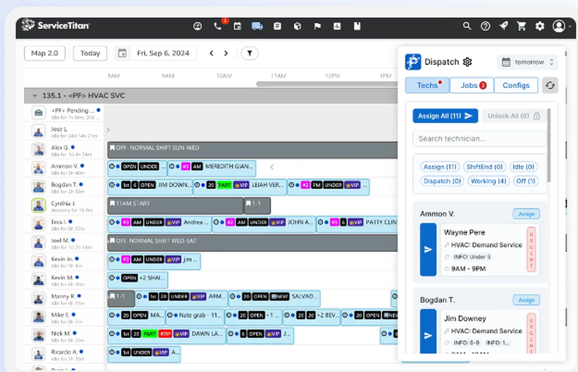578x372 pixels.
Task: Open Dispatch panel settings gear
Action: click(468, 62)
